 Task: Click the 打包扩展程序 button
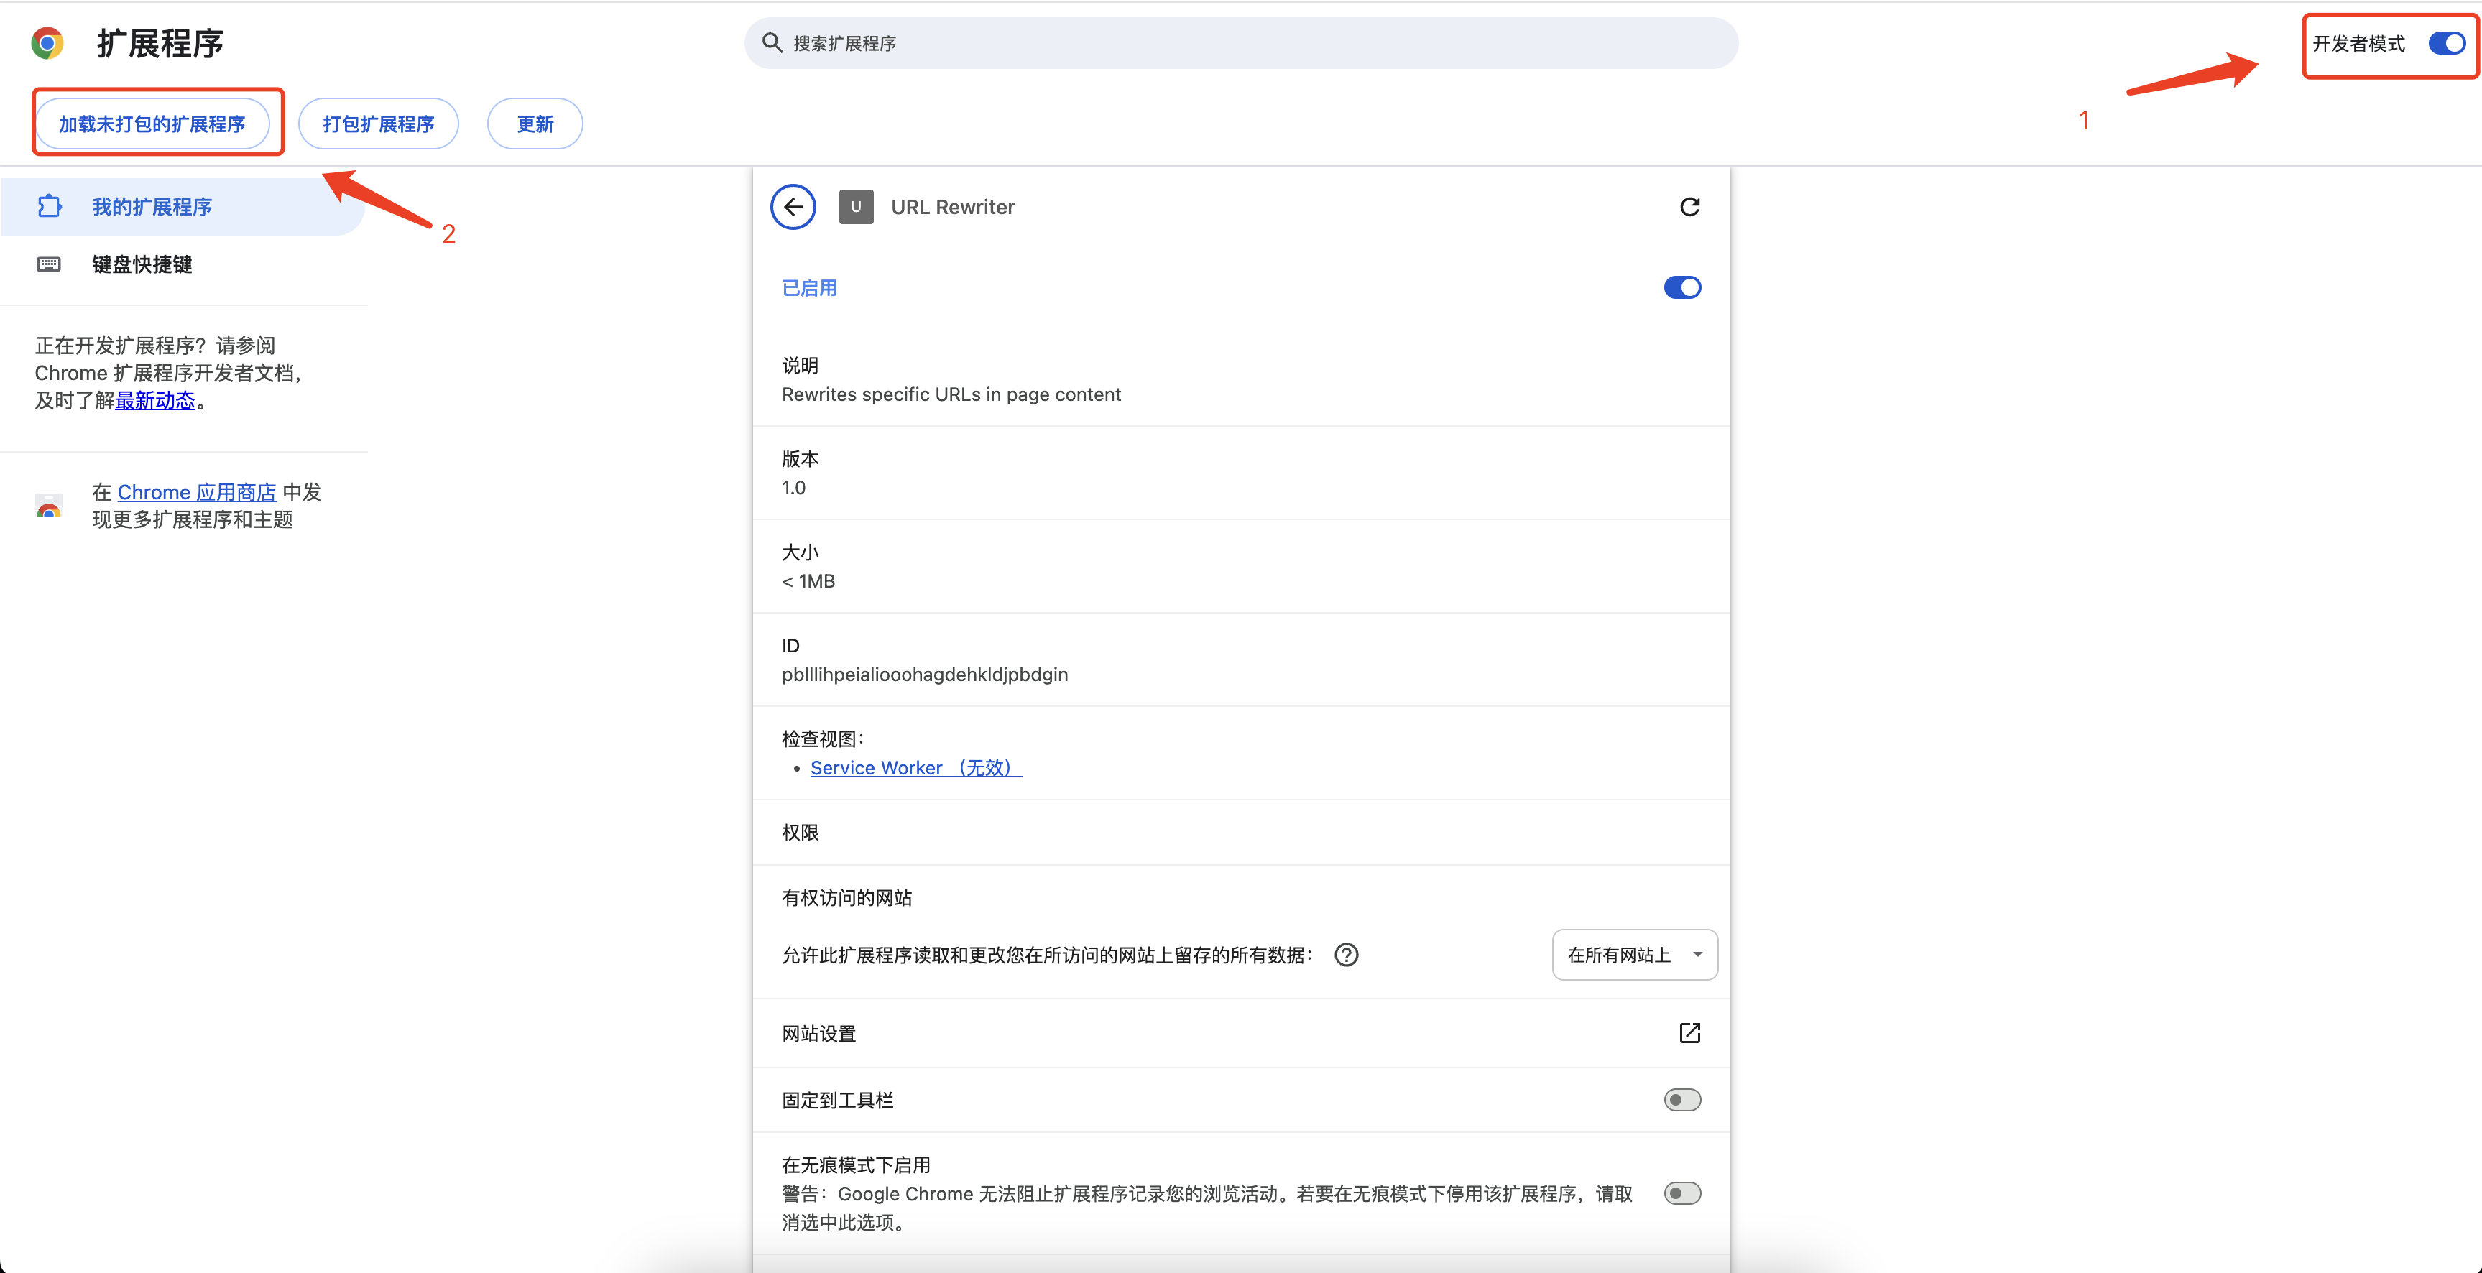[378, 124]
